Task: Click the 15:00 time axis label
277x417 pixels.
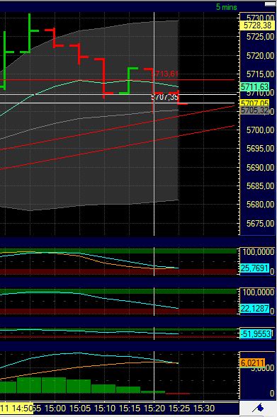Action: pyautogui.click(x=55, y=408)
